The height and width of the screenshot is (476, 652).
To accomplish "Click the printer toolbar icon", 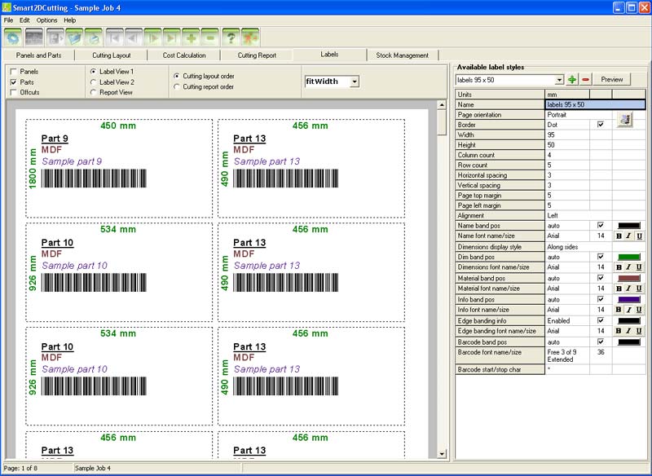I will click(93, 37).
